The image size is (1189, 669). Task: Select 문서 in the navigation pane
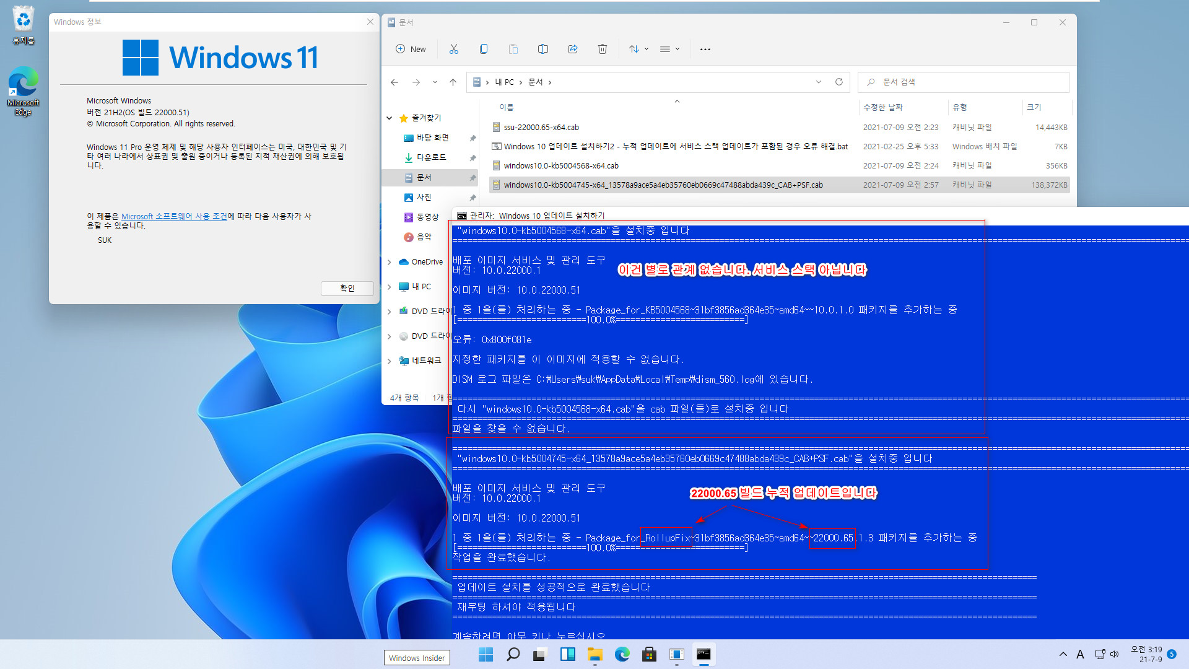[x=424, y=177]
